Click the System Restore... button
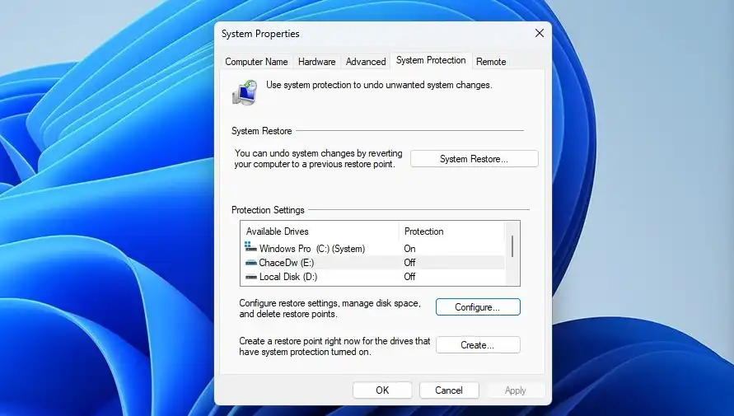Viewport: 734px width, 416px height. [475, 159]
